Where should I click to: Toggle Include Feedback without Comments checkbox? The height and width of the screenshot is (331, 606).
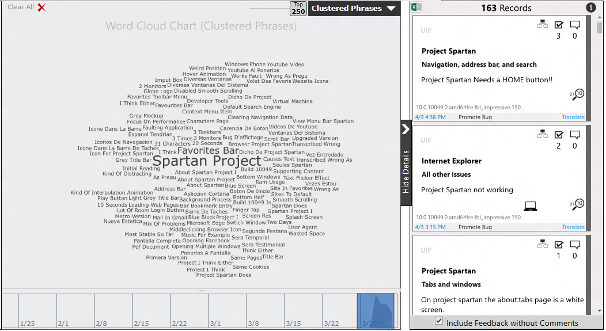438,321
